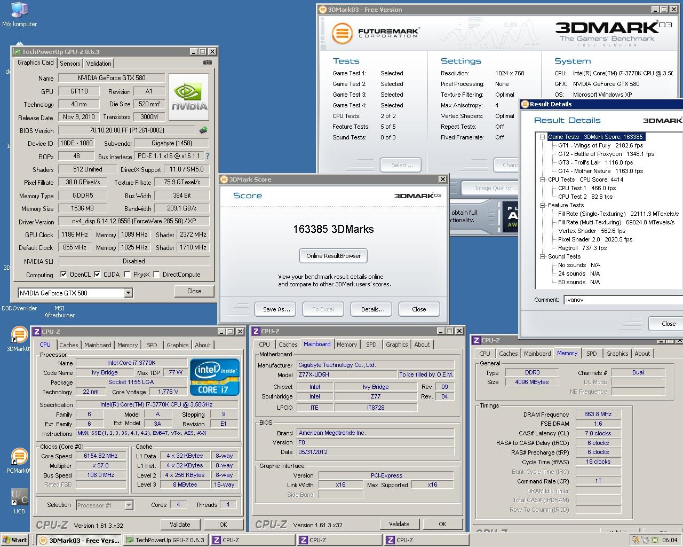Click the NVIDIA logo in GPU-Z

click(x=189, y=96)
